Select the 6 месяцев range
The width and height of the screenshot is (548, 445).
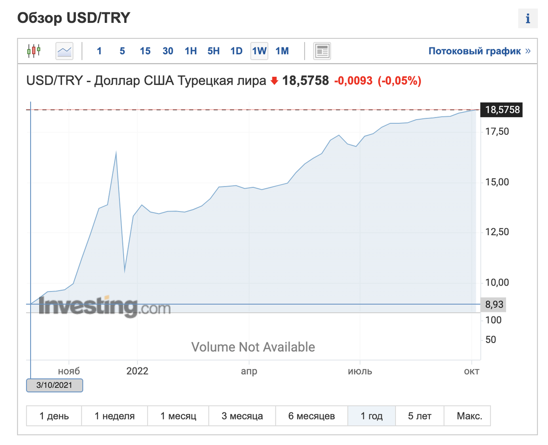click(311, 416)
